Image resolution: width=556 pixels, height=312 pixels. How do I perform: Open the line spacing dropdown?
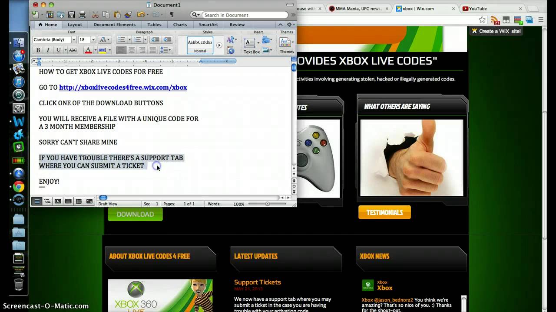(x=165, y=50)
